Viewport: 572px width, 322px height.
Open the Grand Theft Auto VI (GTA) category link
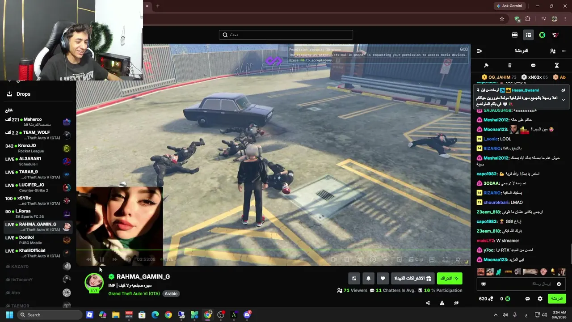tap(134, 294)
